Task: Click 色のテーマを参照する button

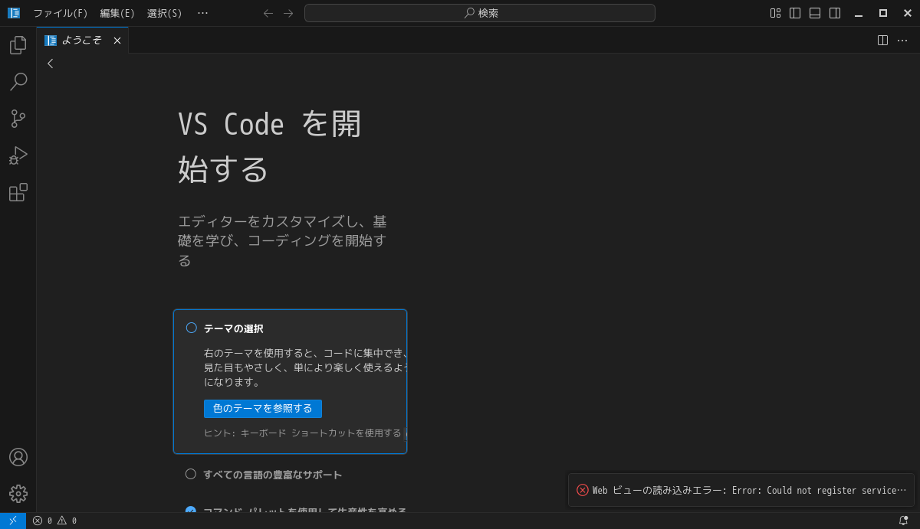Action: 263,409
